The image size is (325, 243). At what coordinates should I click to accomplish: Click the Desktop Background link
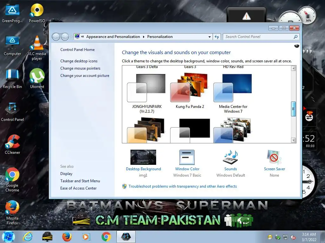[x=143, y=169]
